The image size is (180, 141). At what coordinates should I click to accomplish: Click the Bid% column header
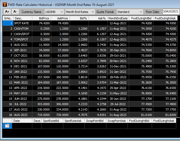[x=79, y=18]
